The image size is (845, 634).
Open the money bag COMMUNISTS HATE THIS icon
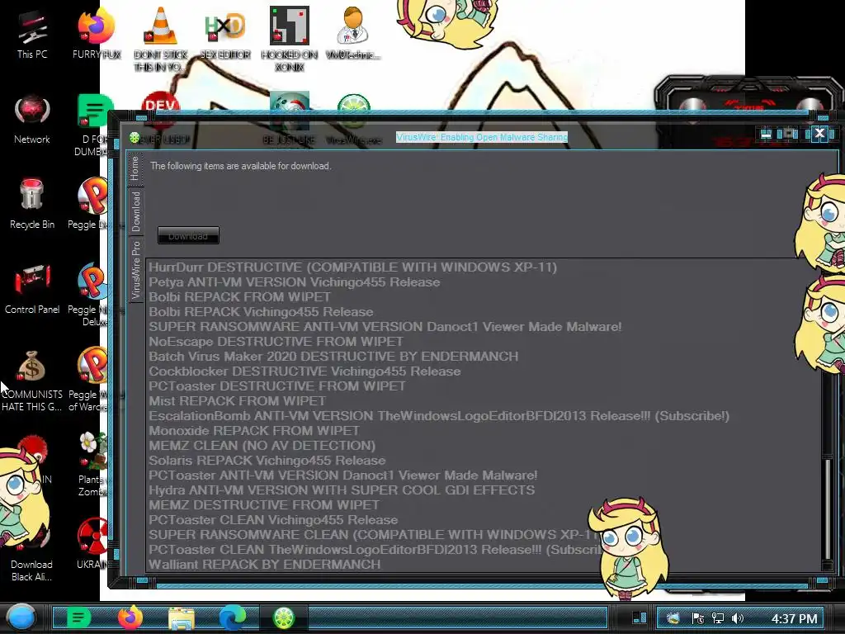pos(32,380)
